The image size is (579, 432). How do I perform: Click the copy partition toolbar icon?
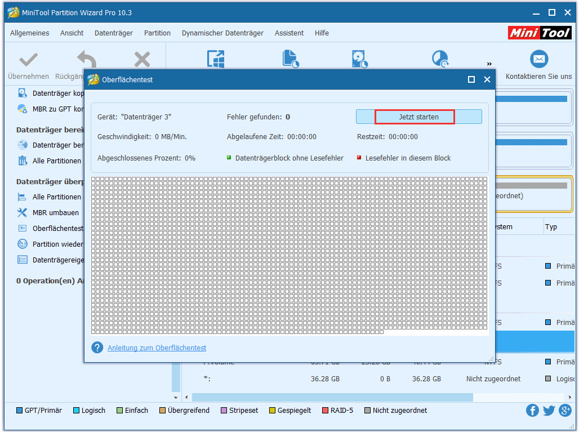click(x=291, y=59)
